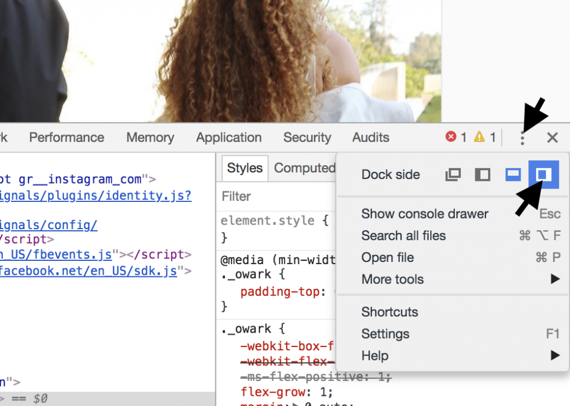Select the Computed pane tab
Viewport: 570px width, 406px height.
point(304,168)
